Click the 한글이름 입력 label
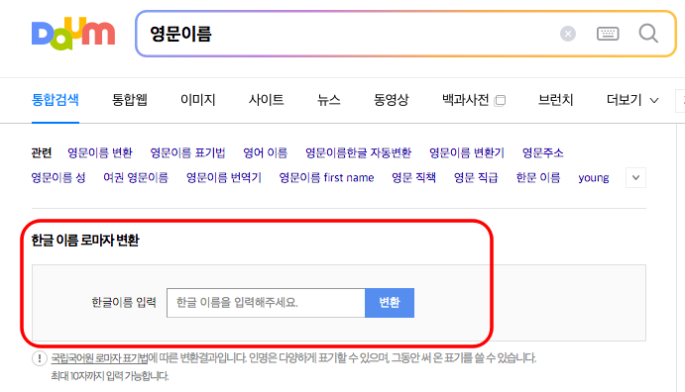Screen dimensions: 685x392 tap(124, 302)
